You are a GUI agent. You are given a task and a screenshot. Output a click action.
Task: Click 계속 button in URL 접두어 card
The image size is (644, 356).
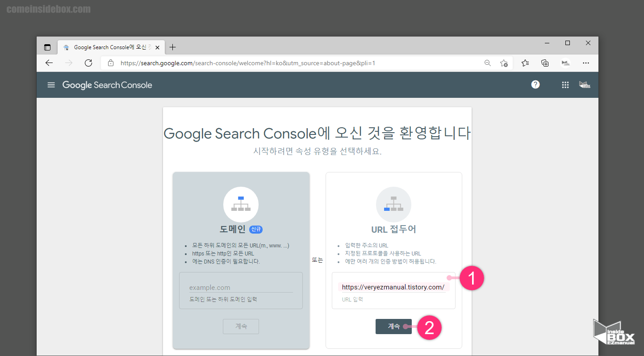[x=393, y=327]
